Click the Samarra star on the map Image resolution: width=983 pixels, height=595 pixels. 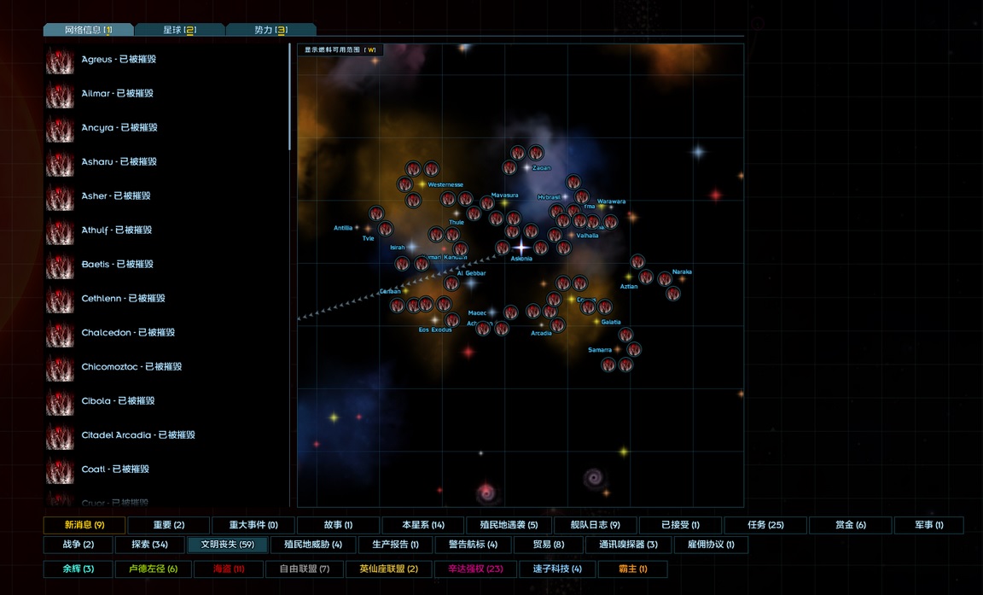point(618,349)
